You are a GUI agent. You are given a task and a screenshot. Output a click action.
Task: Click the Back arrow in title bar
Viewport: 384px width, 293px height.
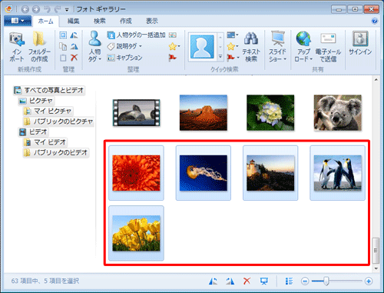(25, 9)
